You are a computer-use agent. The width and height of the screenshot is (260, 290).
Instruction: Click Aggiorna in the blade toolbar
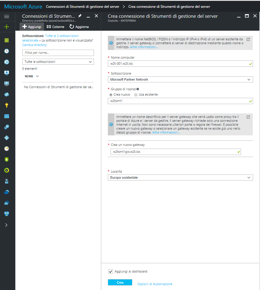(79, 27)
